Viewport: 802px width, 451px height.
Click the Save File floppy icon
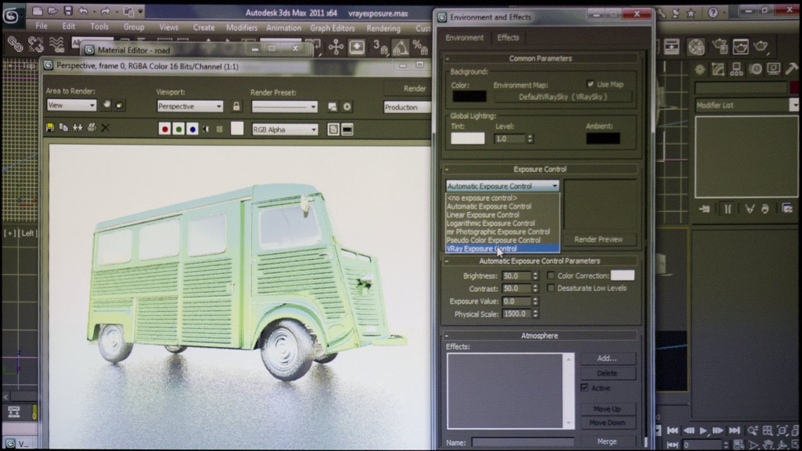coord(68,11)
